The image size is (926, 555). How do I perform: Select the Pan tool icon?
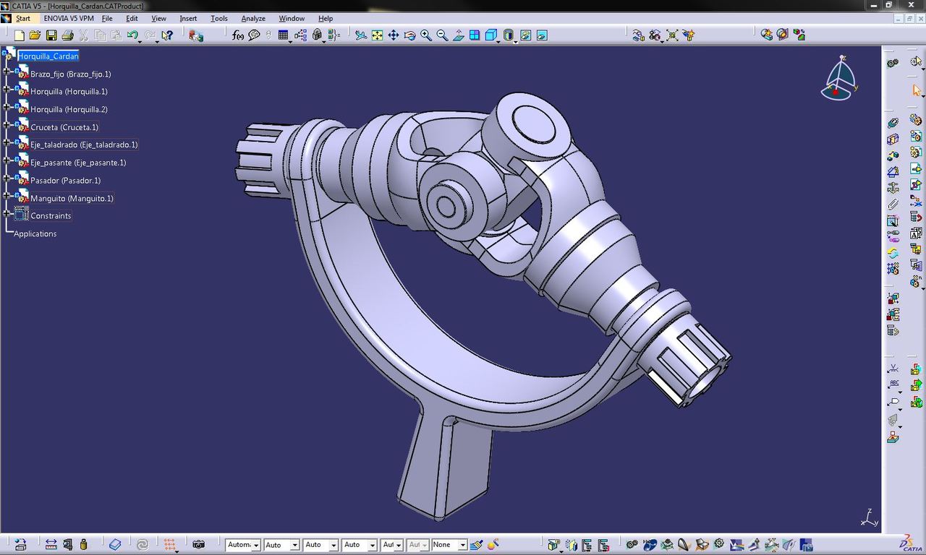pos(394,35)
